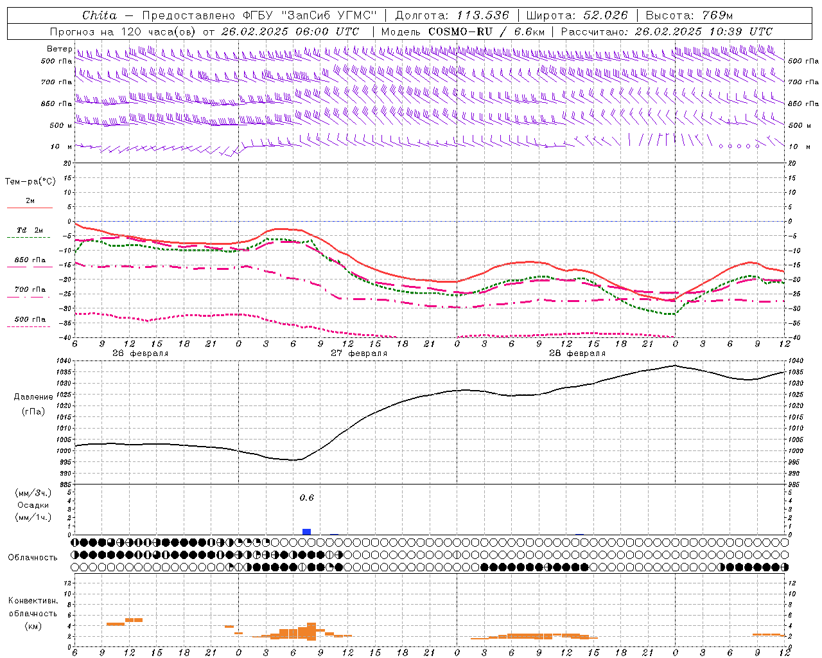The image size is (822, 658).
Task: Select the provider text "ЗапСиб УГМС"
Action: (x=329, y=15)
